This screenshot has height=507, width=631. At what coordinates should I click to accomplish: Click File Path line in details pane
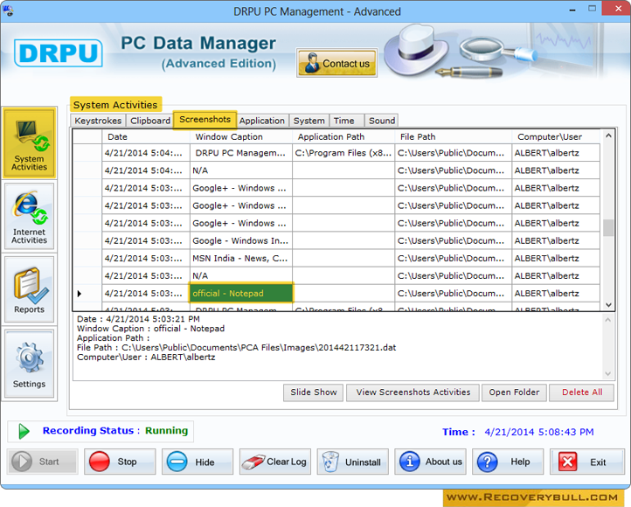point(236,348)
